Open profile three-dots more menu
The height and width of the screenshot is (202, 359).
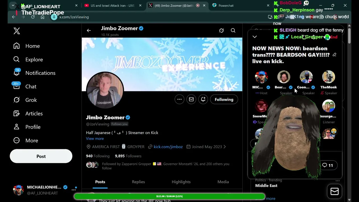(x=179, y=99)
